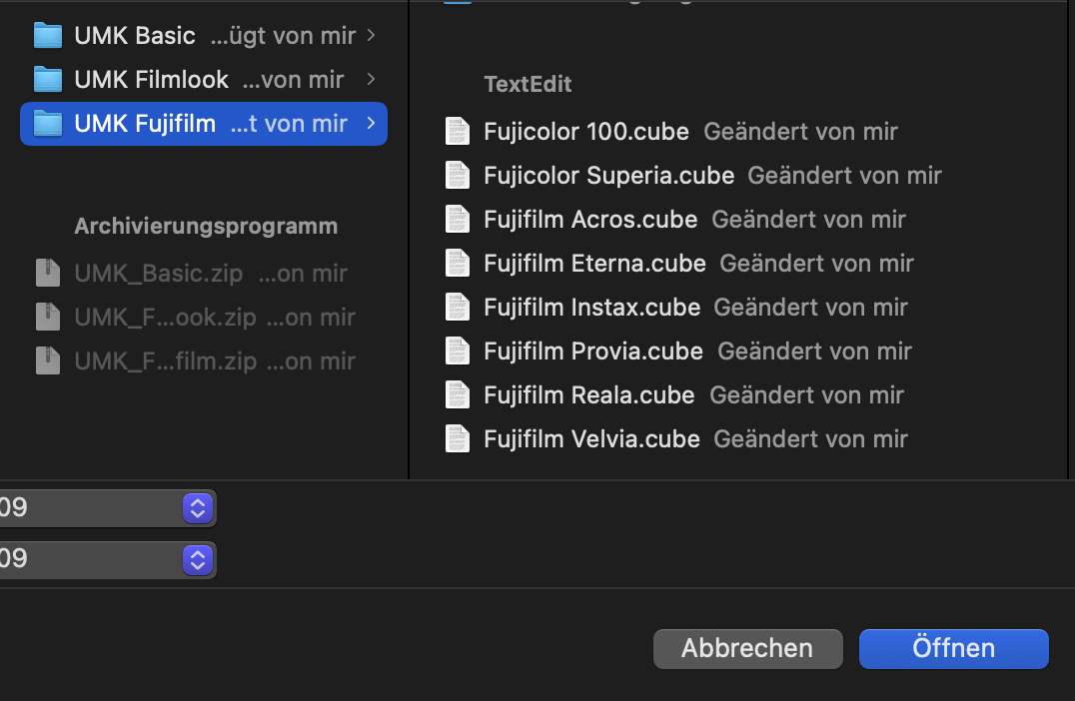Click the TextEdit group header

pyautogui.click(x=528, y=84)
